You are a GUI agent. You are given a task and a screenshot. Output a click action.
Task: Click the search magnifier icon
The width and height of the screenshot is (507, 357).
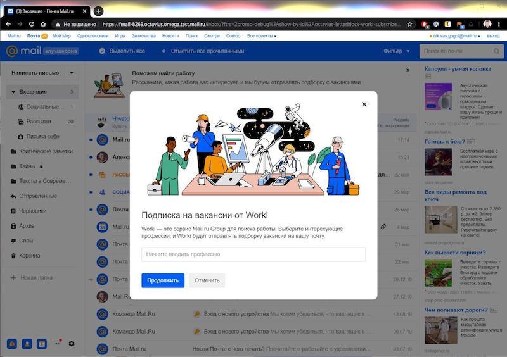[496, 51]
